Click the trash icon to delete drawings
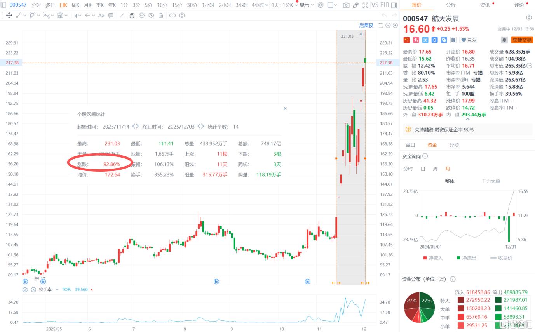535x332 pixels. tap(160, 16)
